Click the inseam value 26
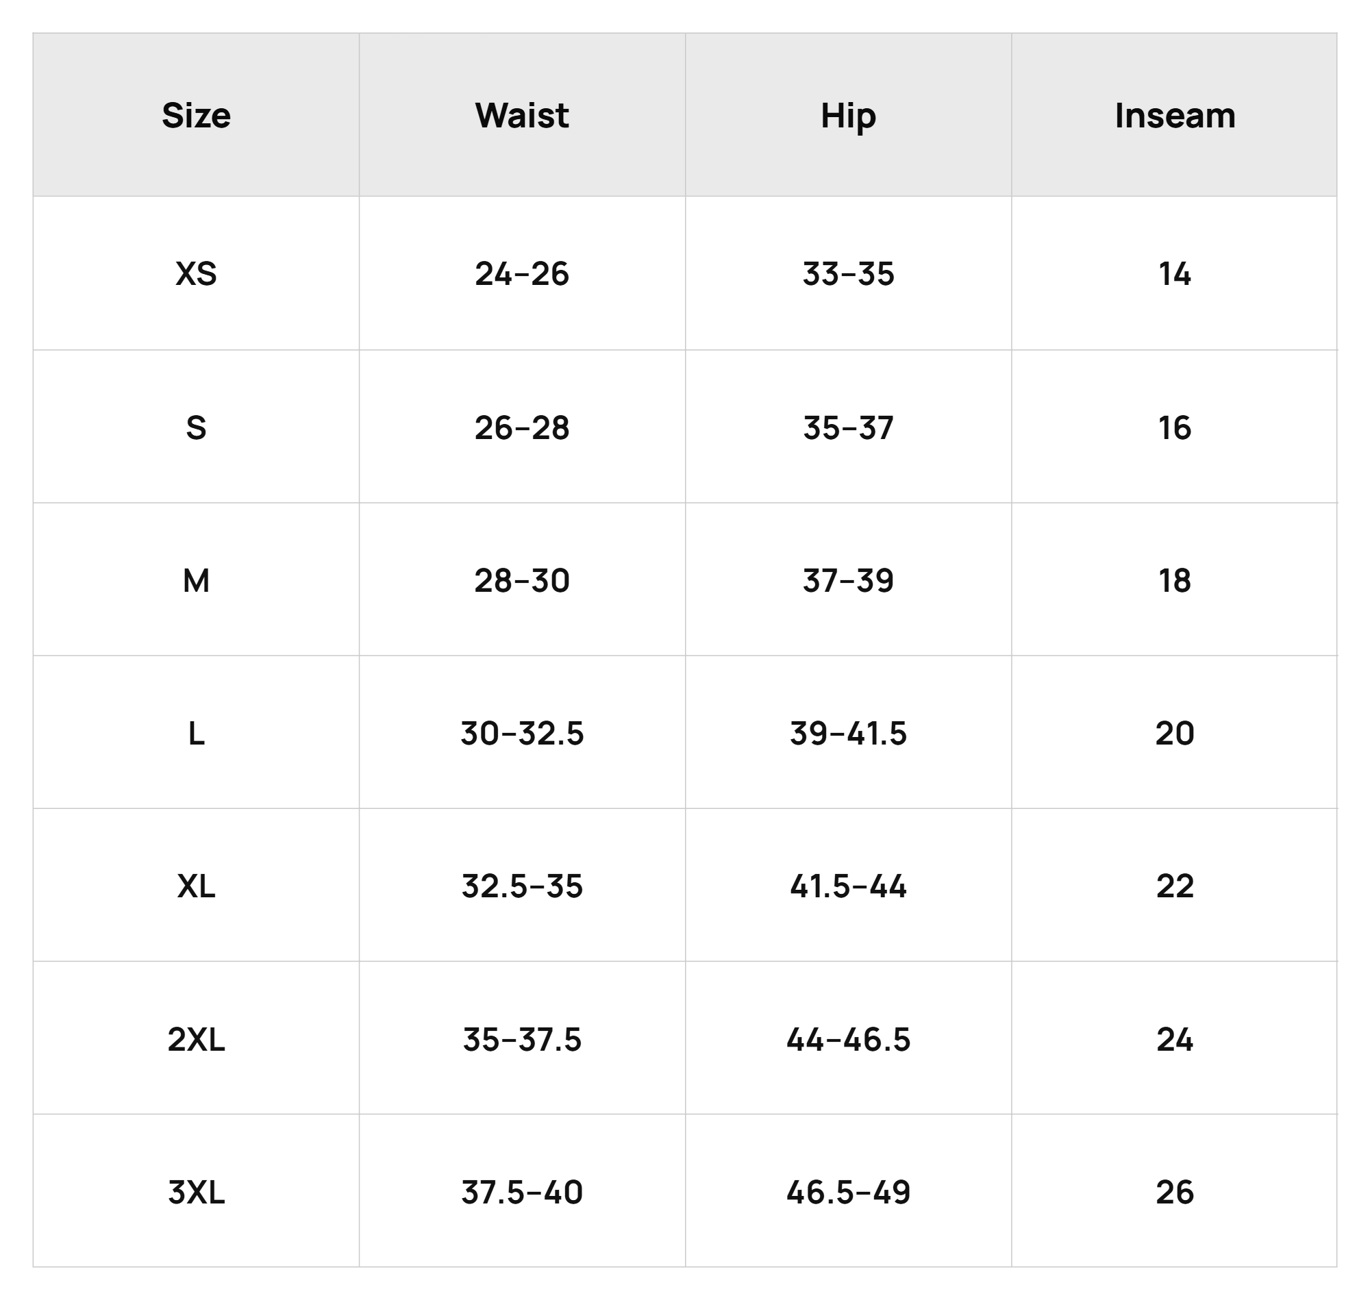1370x1298 pixels. click(1175, 1193)
